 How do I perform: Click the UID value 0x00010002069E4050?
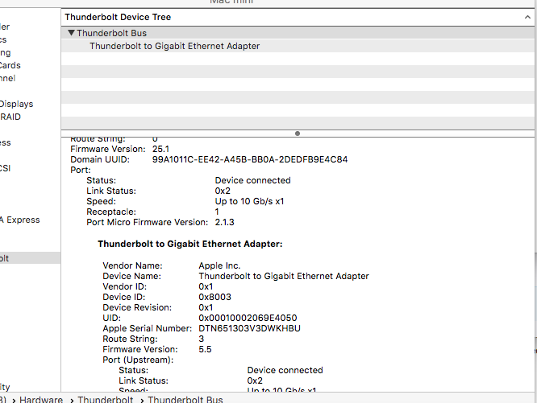[x=248, y=318]
